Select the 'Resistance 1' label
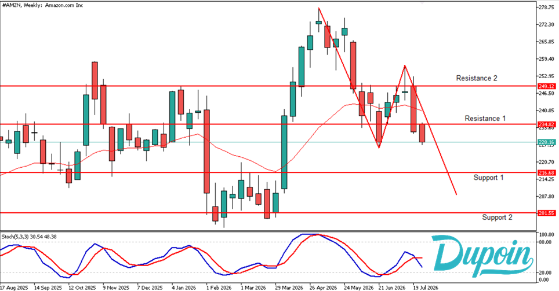The height and width of the screenshot is (291, 559). pos(485,119)
